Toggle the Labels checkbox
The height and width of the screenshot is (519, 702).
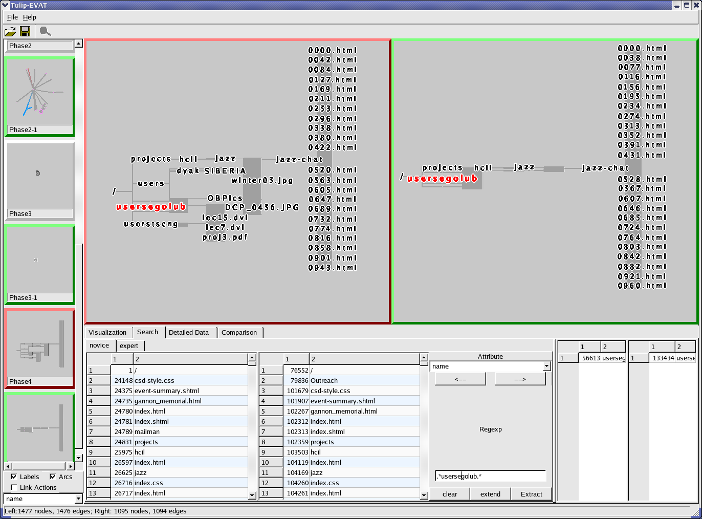[14, 477]
